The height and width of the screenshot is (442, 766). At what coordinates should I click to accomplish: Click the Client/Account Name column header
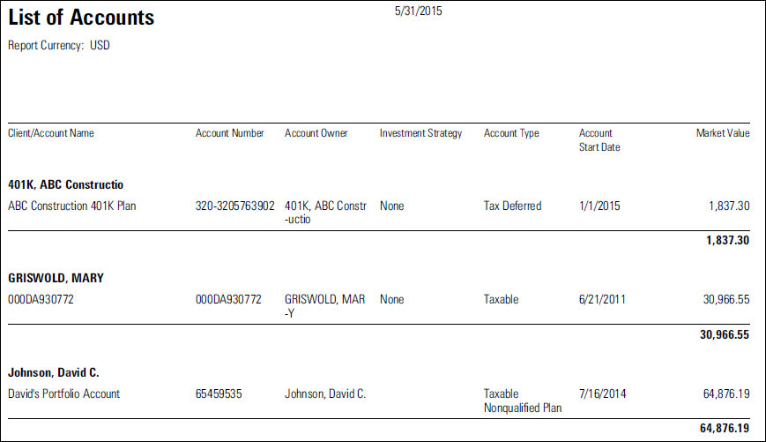click(x=51, y=133)
